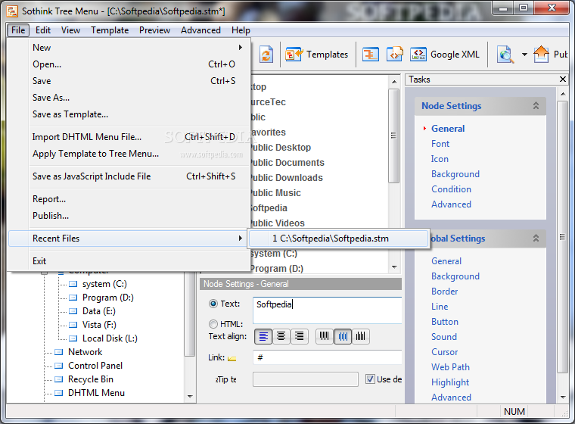
Task: Click the Google XML toolbar button
Action: (445, 55)
